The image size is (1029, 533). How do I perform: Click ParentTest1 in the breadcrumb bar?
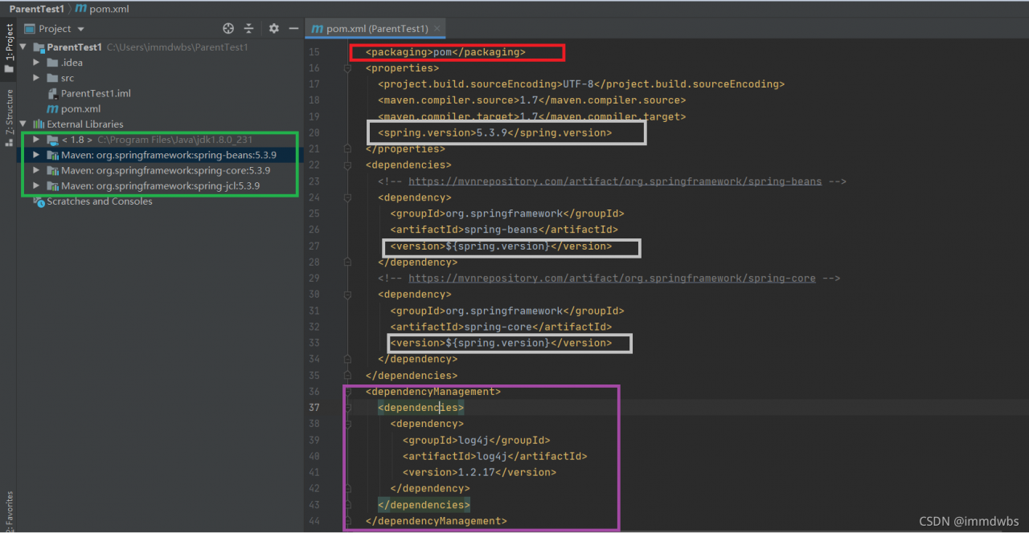36,9
